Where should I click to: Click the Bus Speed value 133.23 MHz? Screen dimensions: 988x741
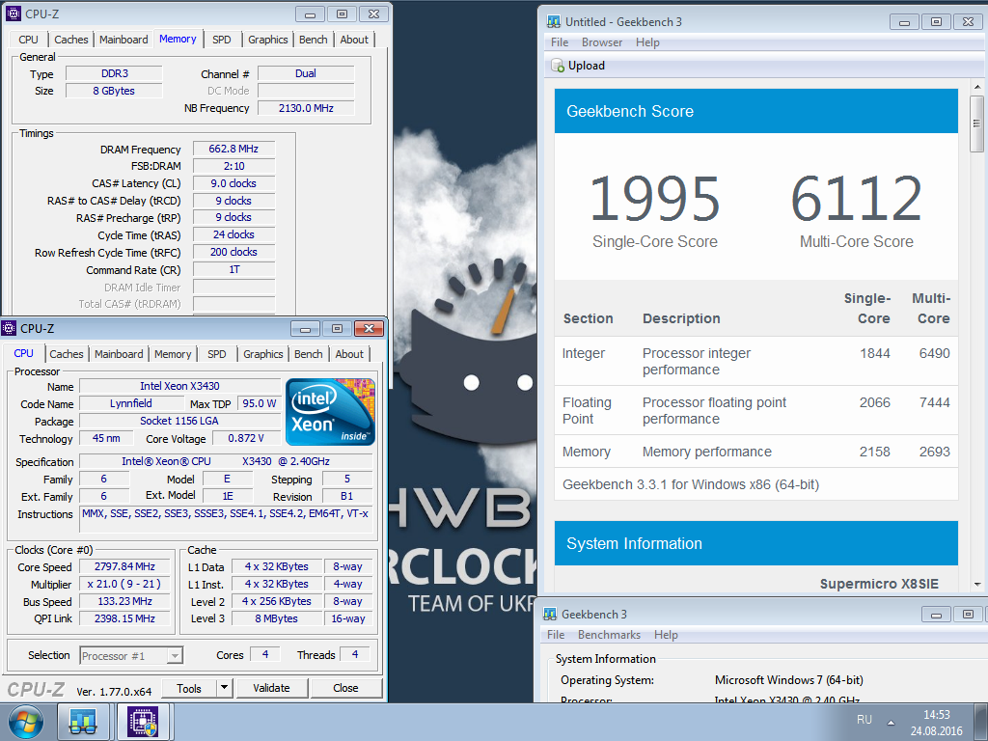tap(124, 601)
